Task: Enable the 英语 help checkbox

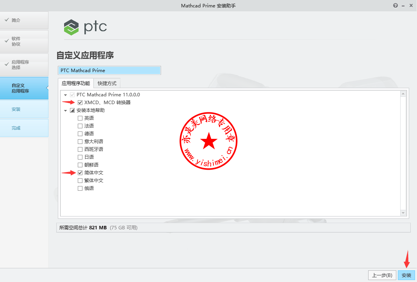Action: point(80,118)
